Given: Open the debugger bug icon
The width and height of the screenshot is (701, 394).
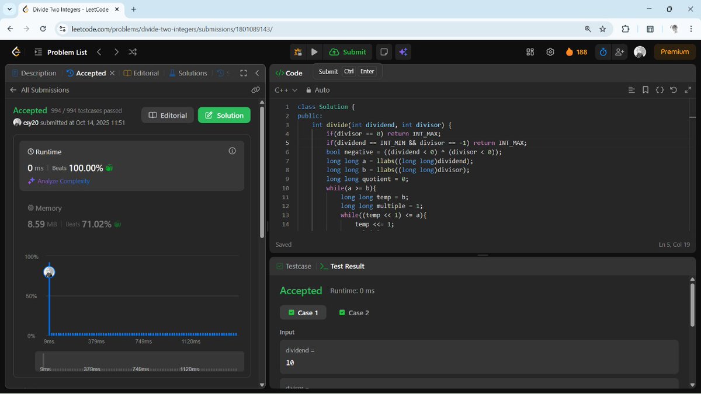Looking at the screenshot, I should coord(298,52).
